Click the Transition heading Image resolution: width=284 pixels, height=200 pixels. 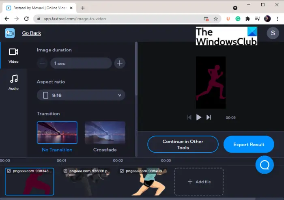click(x=48, y=113)
